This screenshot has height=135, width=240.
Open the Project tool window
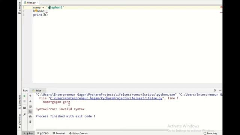coord(19,8)
